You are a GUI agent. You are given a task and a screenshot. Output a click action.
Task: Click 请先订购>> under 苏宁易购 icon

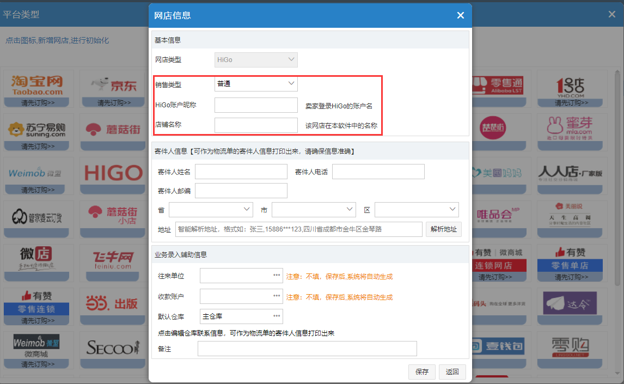[x=38, y=147]
